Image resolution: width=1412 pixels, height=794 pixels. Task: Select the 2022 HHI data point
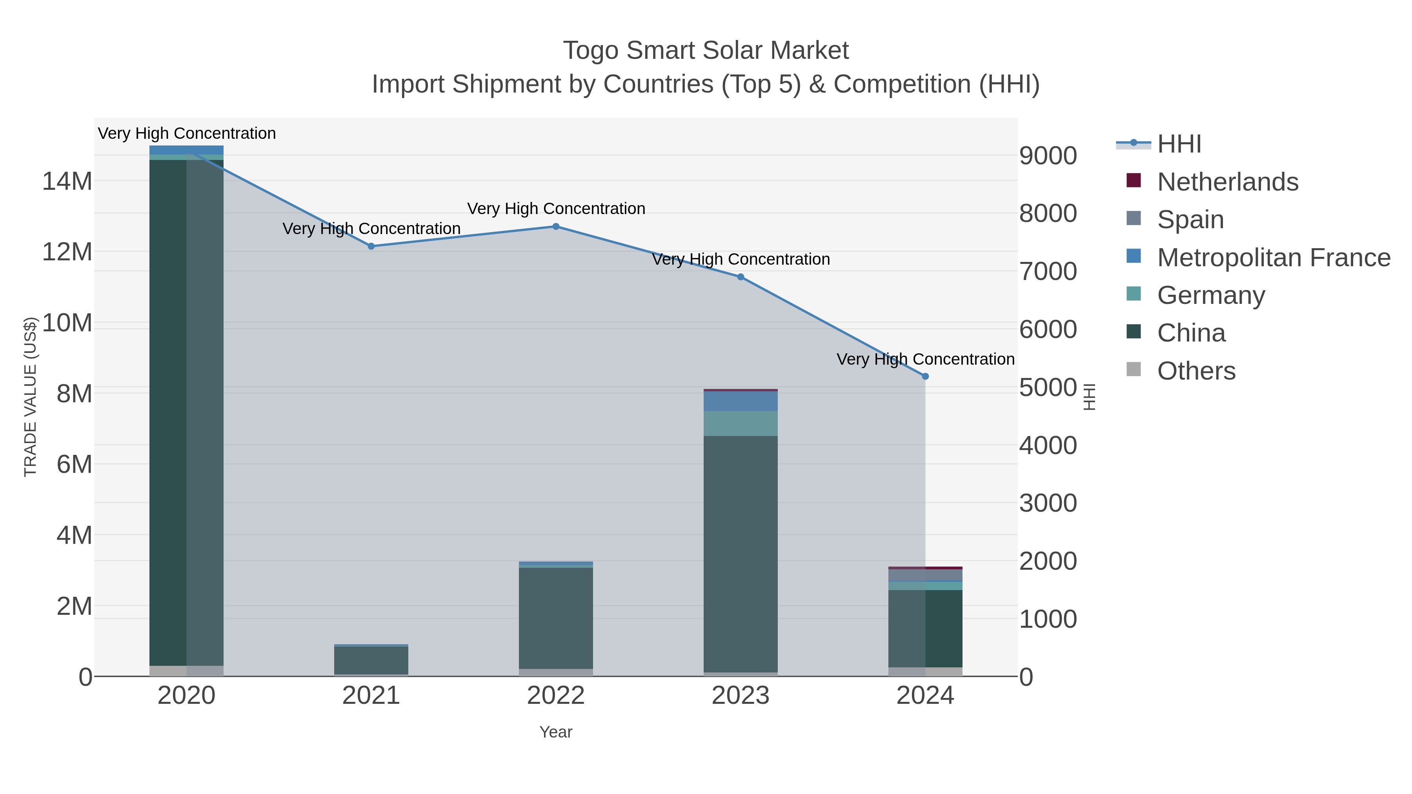point(556,226)
